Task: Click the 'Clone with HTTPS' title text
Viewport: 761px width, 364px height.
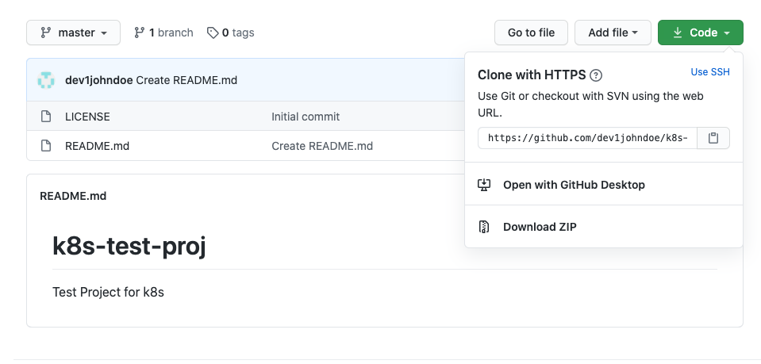Action: pyautogui.click(x=532, y=75)
